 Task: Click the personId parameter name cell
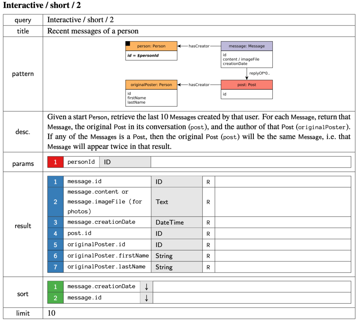[x=81, y=162]
